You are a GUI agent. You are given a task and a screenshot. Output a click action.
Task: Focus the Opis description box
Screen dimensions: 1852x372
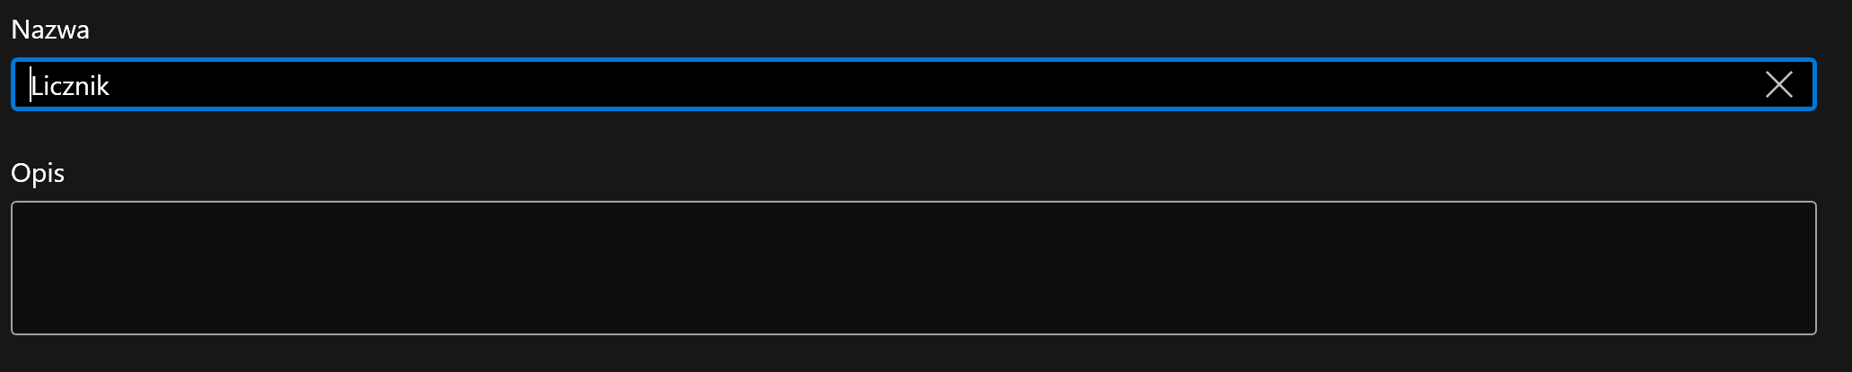pyautogui.click(x=913, y=268)
